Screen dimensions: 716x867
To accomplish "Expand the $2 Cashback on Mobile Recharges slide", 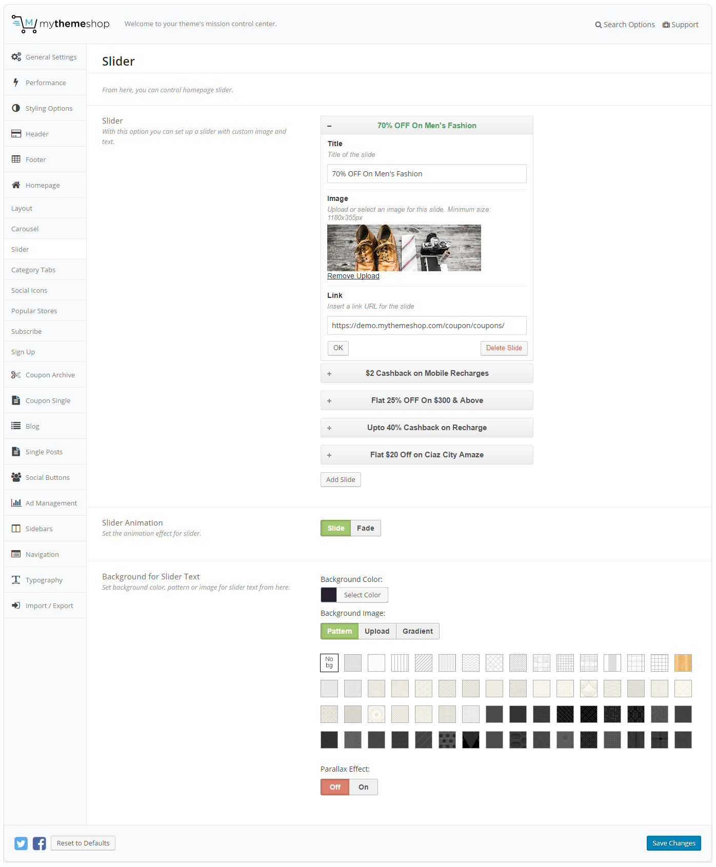I will coord(427,373).
